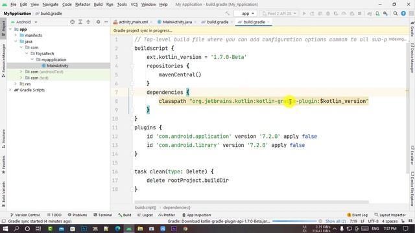Click the fold toggle on repositories line 4

[x=132, y=66]
